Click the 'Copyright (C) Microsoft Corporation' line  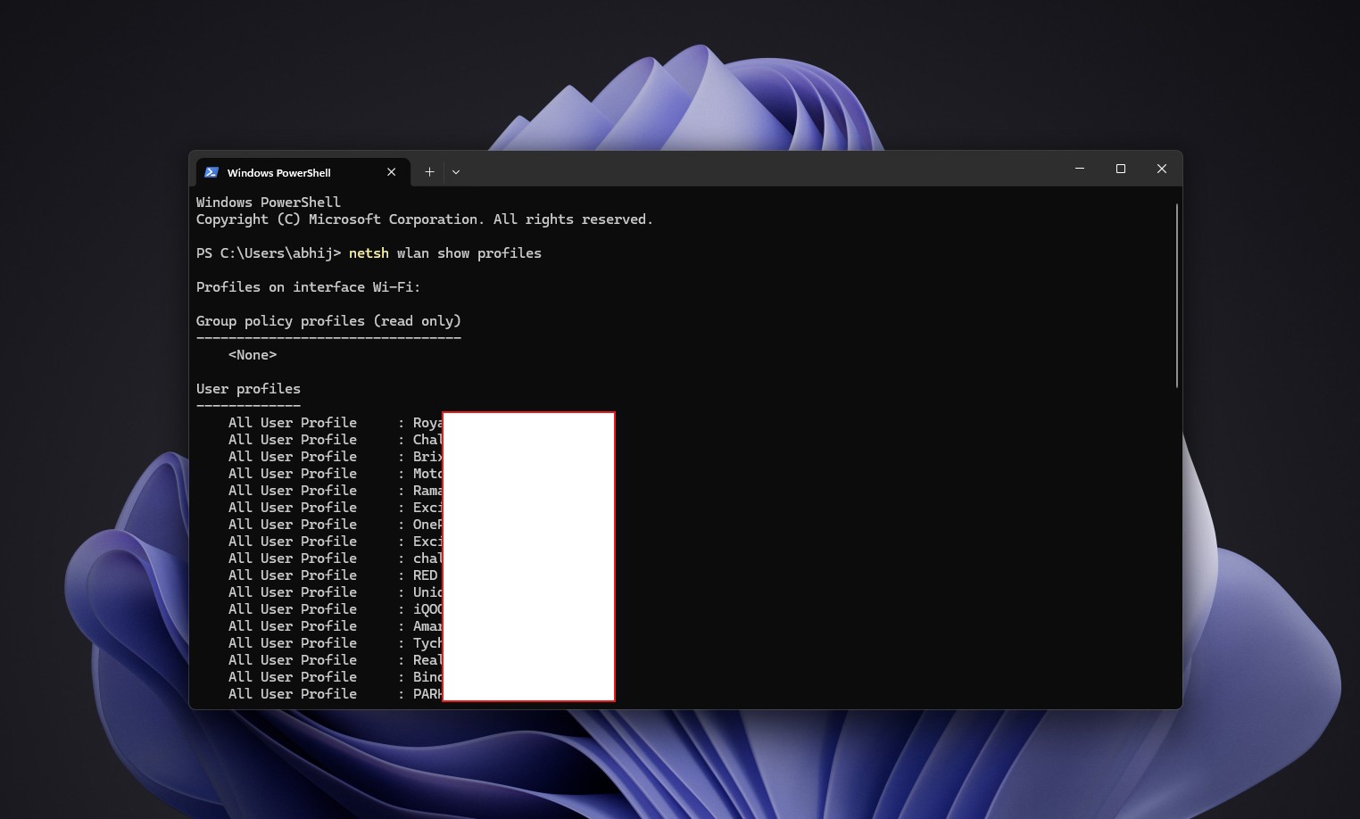click(x=425, y=219)
